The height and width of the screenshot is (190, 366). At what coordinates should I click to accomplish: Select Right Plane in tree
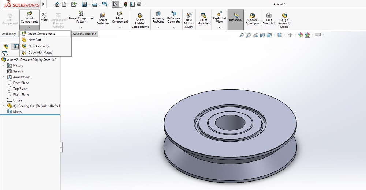pos(18,94)
